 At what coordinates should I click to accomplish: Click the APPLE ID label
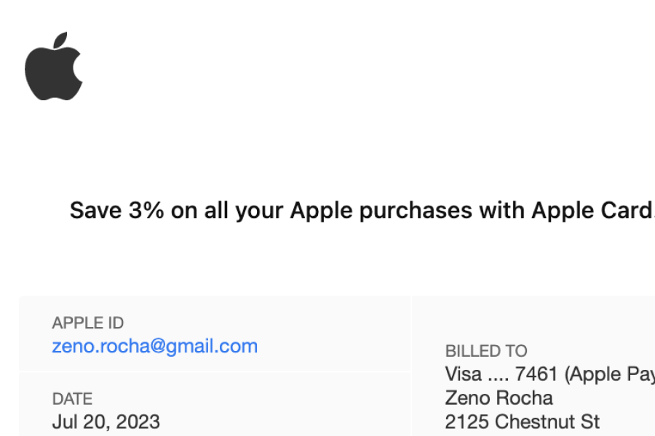[x=88, y=323]
